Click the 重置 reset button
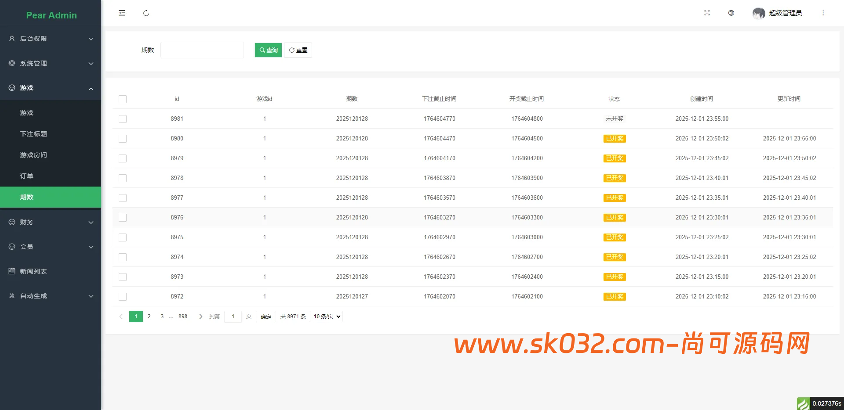This screenshot has height=410, width=844. point(298,50)
